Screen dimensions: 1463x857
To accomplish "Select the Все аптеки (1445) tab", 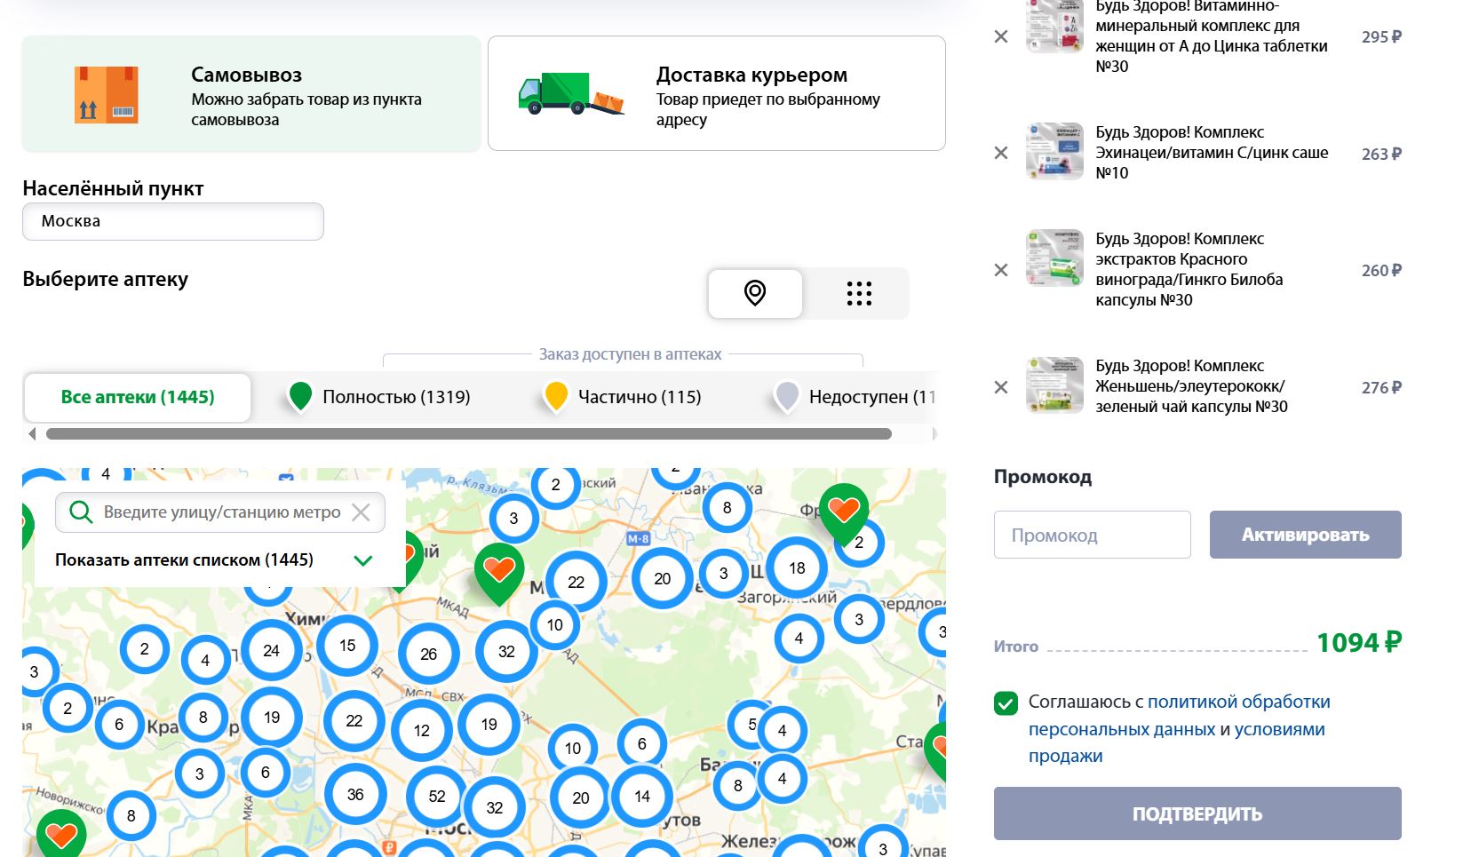I will 138,397.
